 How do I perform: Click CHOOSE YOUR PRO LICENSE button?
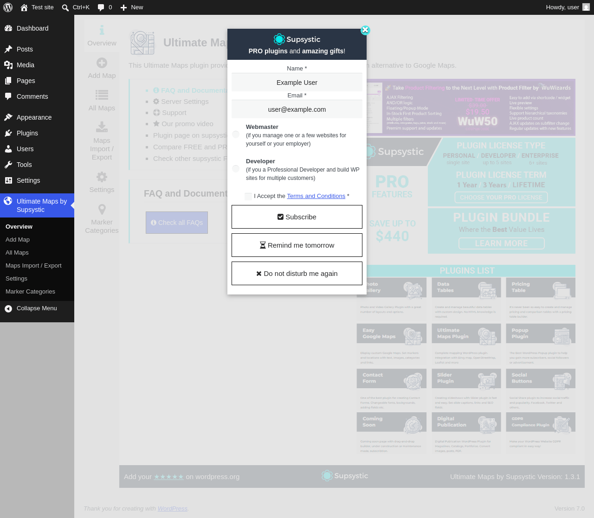(x=501, y=198)
